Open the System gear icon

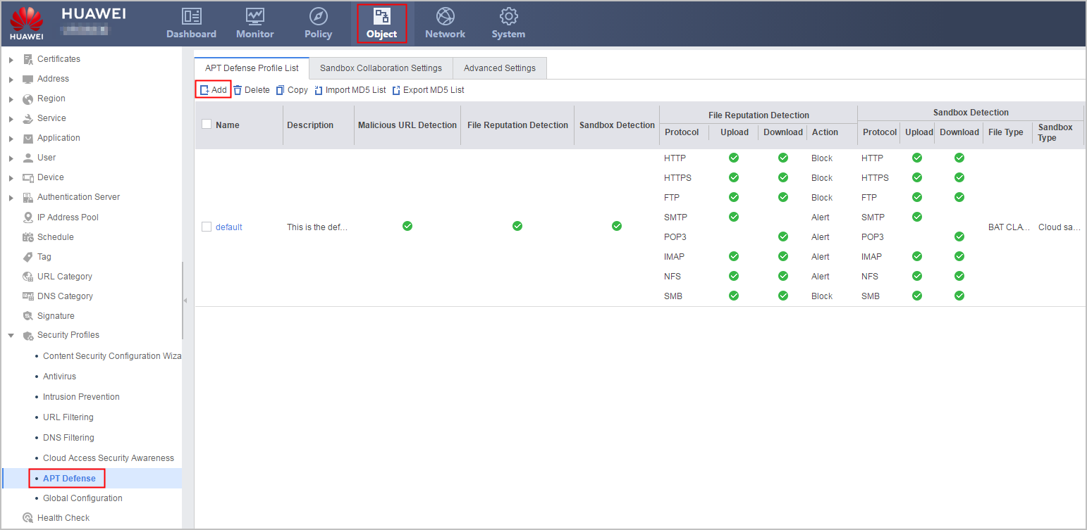point(508,16)
